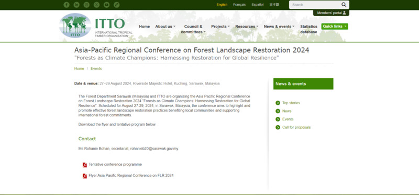Open Events link in sidebar
419x195 pixels.
click(288, 119)
